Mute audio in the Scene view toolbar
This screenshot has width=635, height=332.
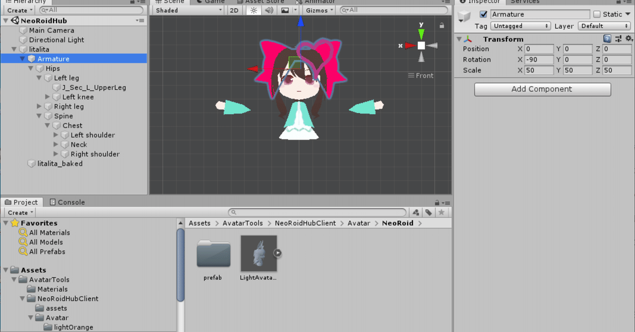pos(268,10)
